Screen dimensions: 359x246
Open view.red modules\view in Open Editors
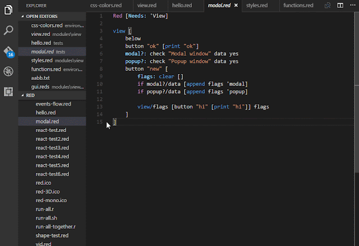(x=52, y=34)
